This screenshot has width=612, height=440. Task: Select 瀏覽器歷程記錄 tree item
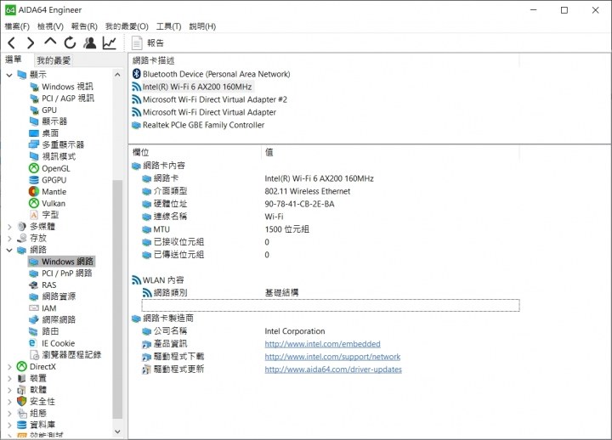pyautogui.click(x=71, y=355)
